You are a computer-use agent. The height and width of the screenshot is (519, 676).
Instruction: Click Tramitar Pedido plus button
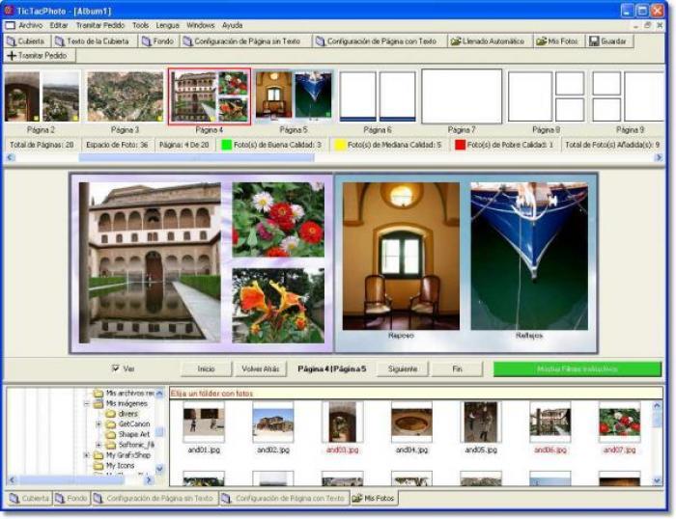coord(40,56)
